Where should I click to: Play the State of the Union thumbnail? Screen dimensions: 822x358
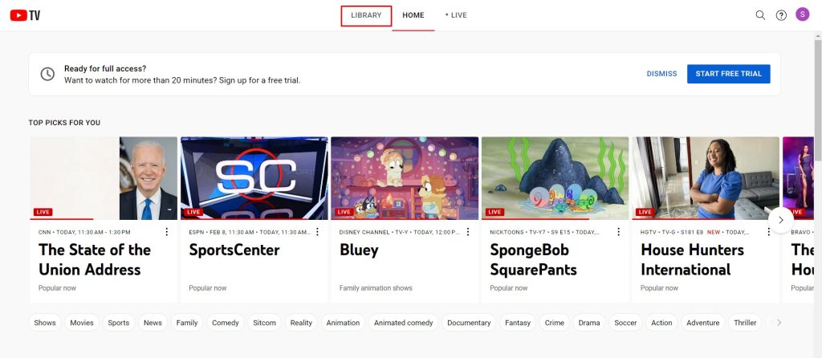point(104,178)
